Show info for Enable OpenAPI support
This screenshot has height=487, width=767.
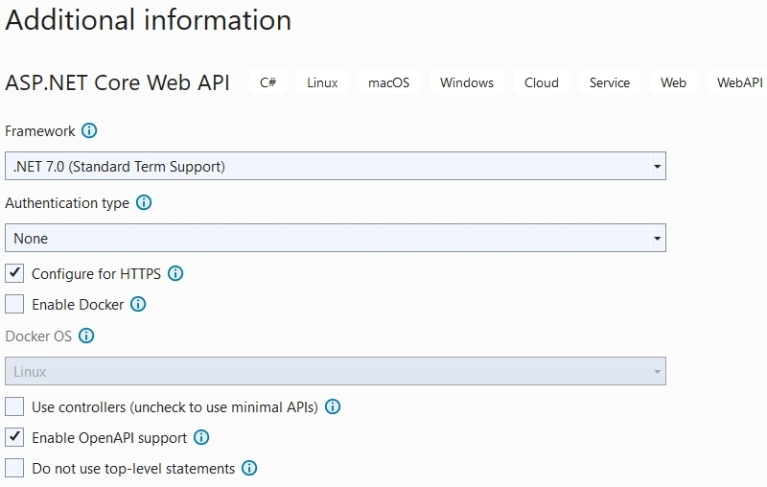201,437
